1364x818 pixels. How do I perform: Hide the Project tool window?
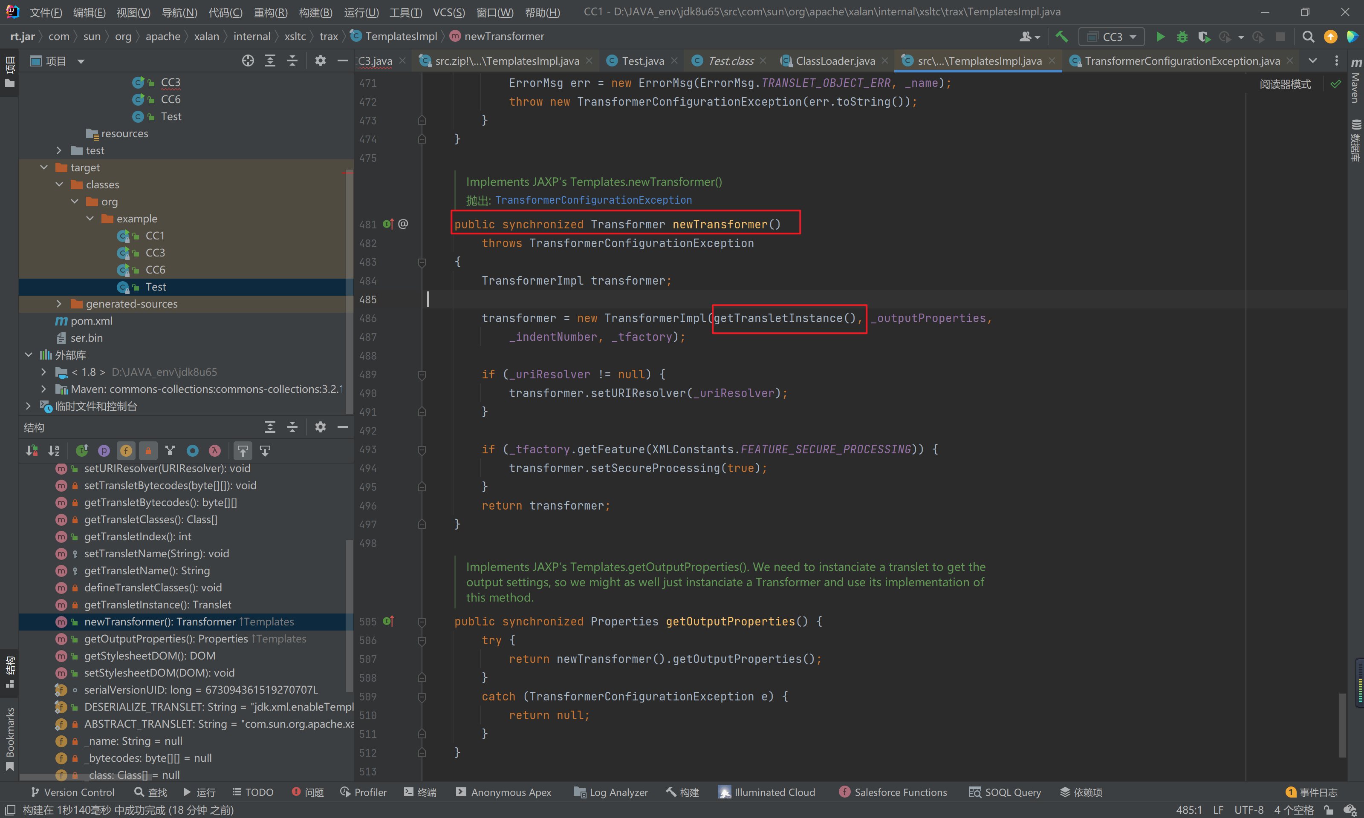tap(342, 60)
